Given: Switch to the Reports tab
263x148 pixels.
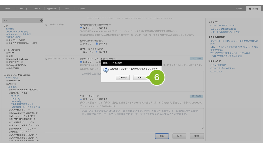Looking at the screenshot, I should click(81, 8).
